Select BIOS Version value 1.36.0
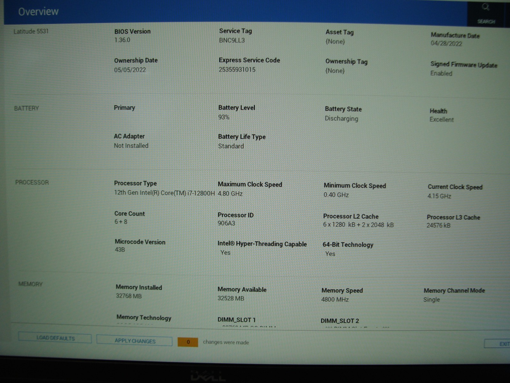Image resolution: width=510 pixels, height=383 pixels. [122, 40]
